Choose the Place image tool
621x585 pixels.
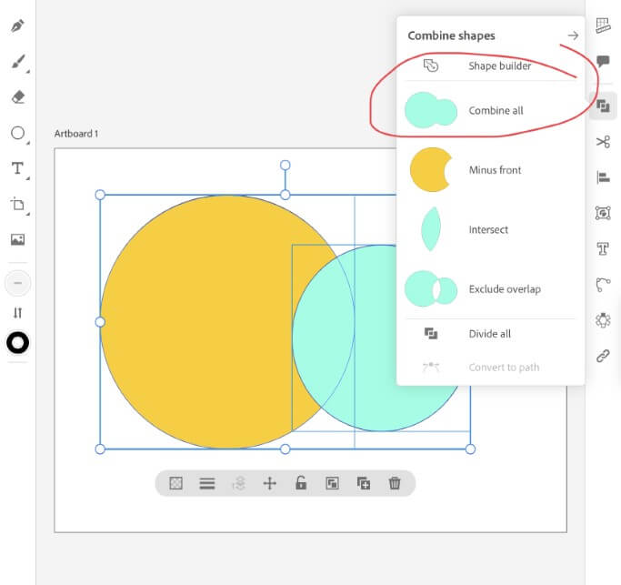tap(18, 239)
